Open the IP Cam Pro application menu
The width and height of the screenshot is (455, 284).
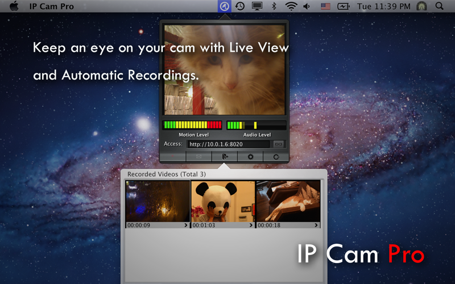point(51,6)
